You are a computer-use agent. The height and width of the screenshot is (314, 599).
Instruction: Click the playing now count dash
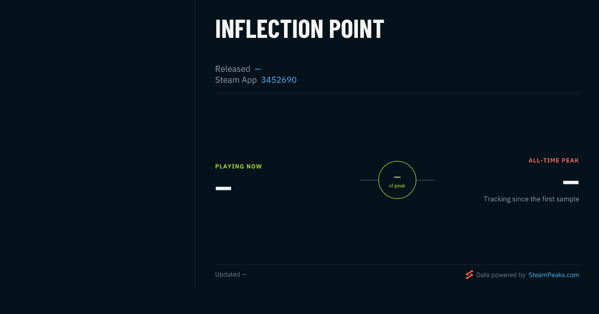[223, 188]
